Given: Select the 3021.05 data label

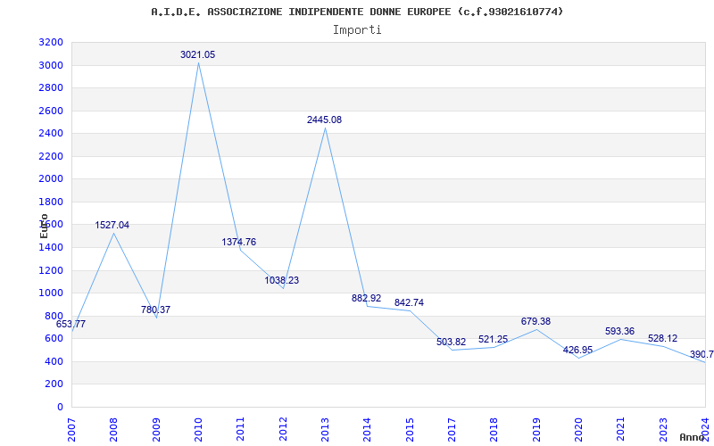Looking at the screenshot, I should click(197, 54).
